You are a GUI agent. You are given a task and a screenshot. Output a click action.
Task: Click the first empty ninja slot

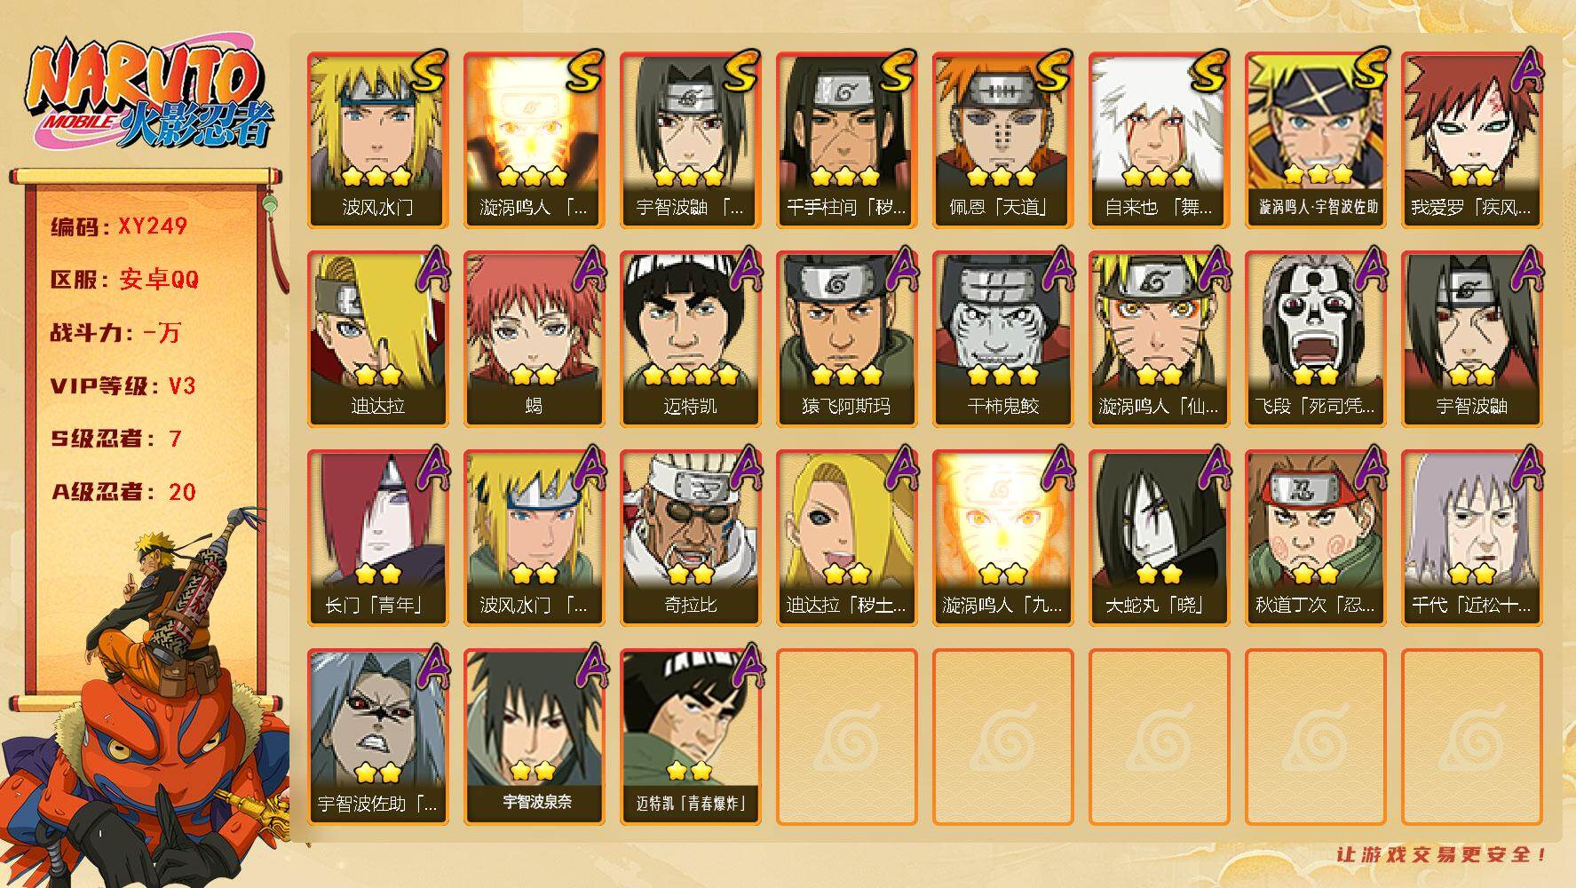846,737
